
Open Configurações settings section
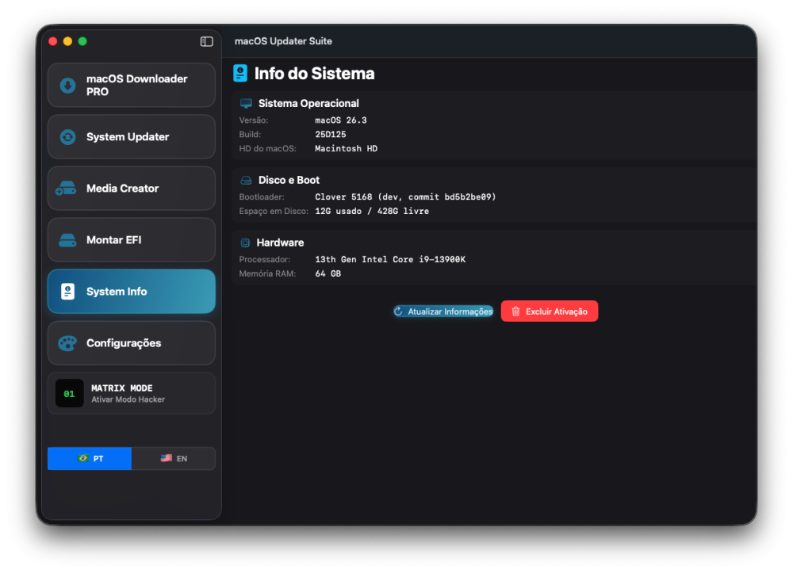click(x=132, y=343)
